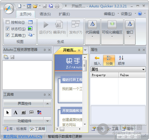Expand the 功能组件 toolbox section

[47, 121]
